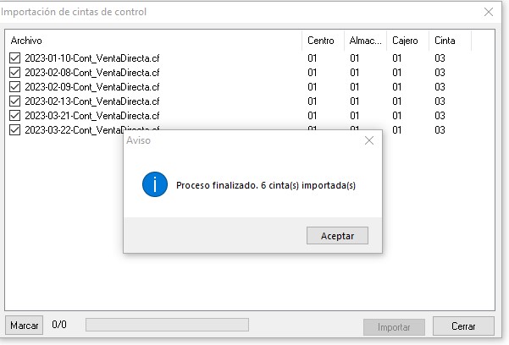The height and width of the screenshot is (345, 509).
Task: Click the Cinta column header
Action: click(451, 41)
